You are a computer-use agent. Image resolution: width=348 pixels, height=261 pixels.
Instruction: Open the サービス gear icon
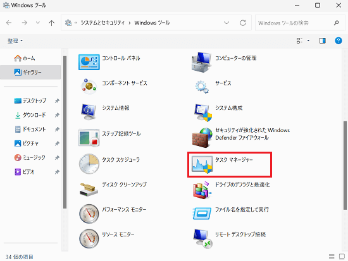[202, 87]
